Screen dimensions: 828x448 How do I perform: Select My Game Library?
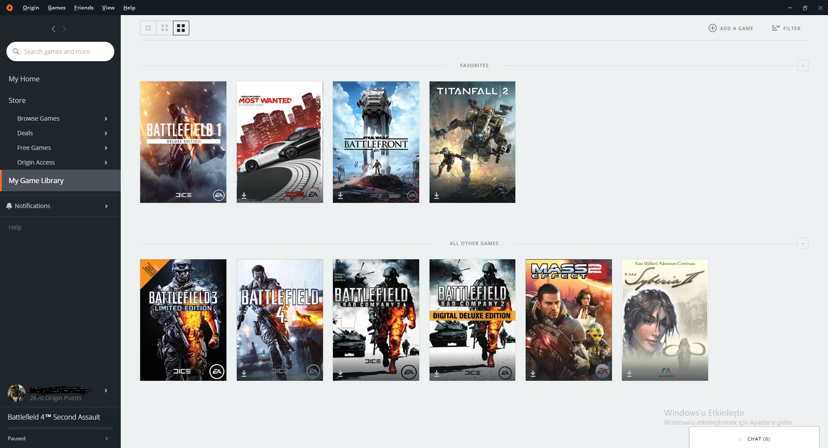60,180
